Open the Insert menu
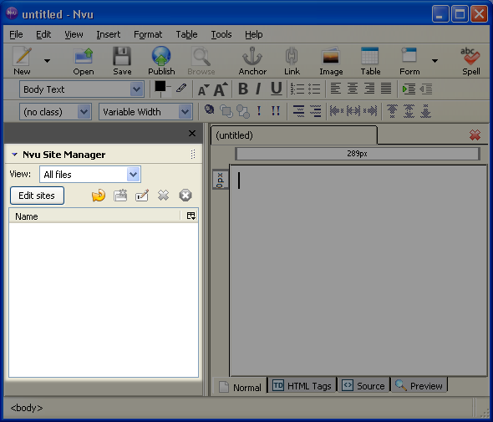This screenshot has width=493, height=422. [108, 34]
